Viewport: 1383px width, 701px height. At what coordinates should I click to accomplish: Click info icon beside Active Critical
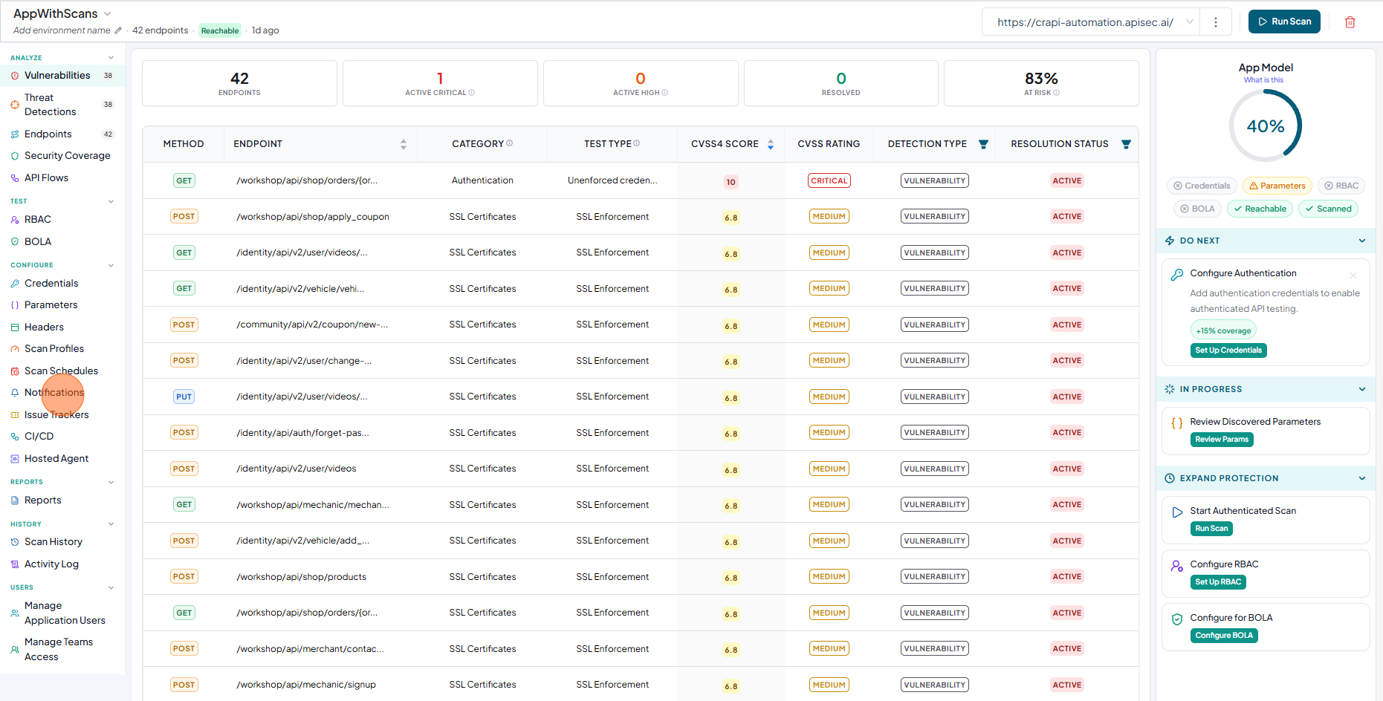[x=472, y=93]
